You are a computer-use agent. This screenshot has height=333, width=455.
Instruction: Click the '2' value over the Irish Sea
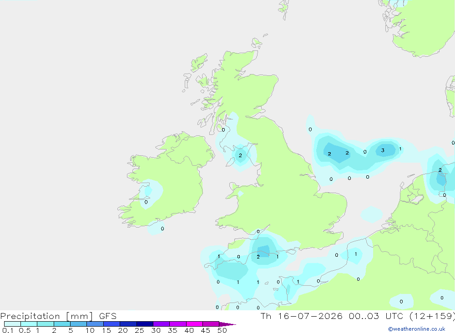tap(240, 155)
